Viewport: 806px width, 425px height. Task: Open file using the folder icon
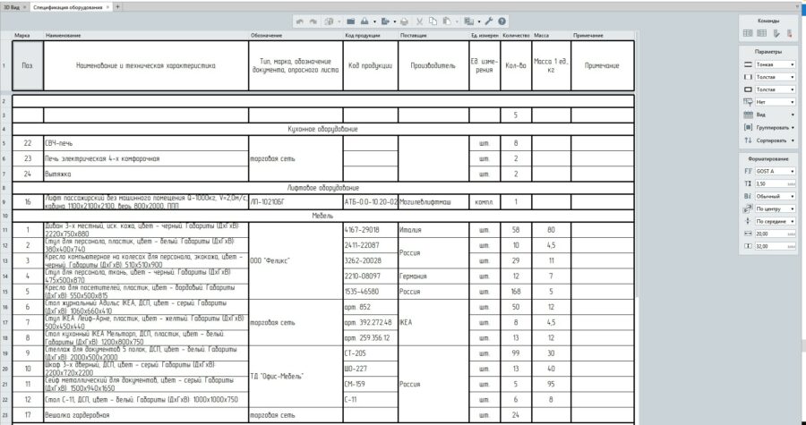point(350,21)
